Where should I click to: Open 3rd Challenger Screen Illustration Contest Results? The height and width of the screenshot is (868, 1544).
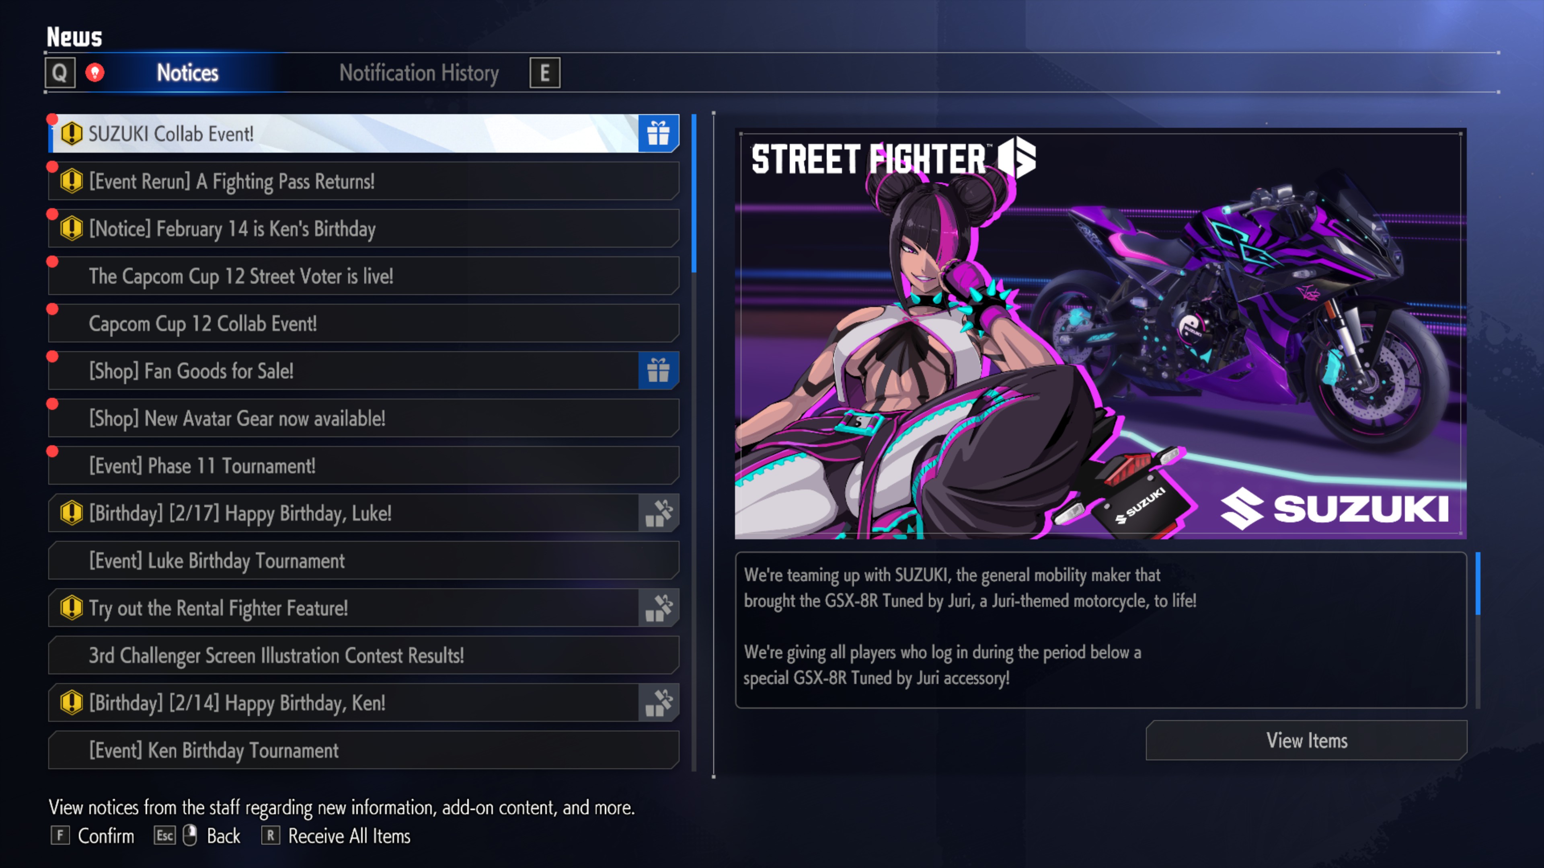[364, 655]
